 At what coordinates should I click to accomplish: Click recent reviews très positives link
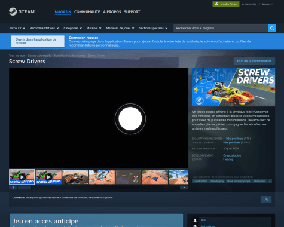click(234, 139)
